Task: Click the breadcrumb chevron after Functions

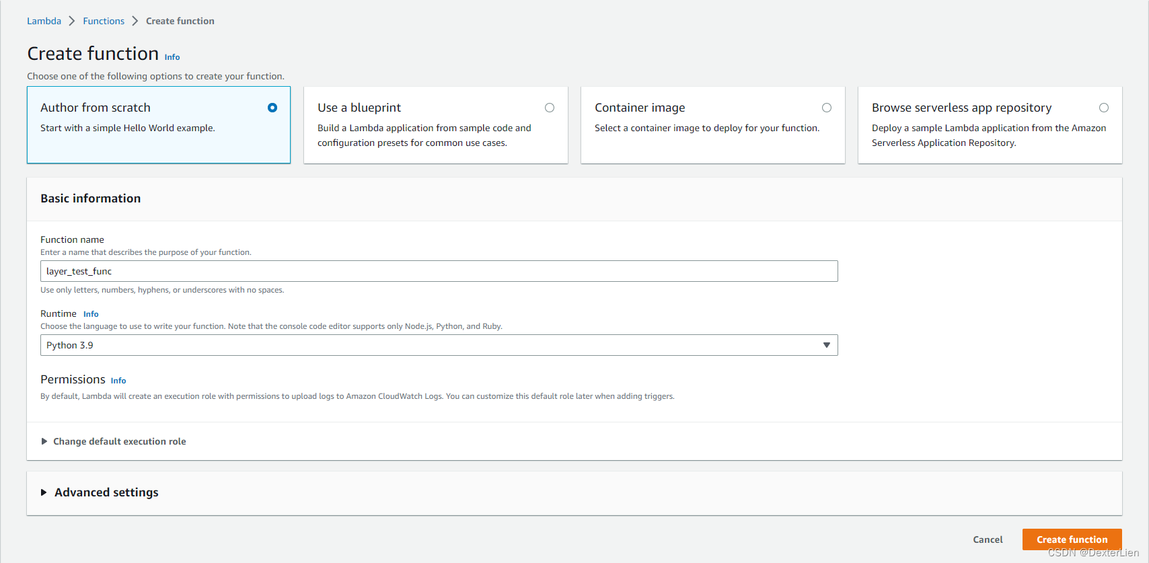Action: pyautogui.click(x=135, y=21)
